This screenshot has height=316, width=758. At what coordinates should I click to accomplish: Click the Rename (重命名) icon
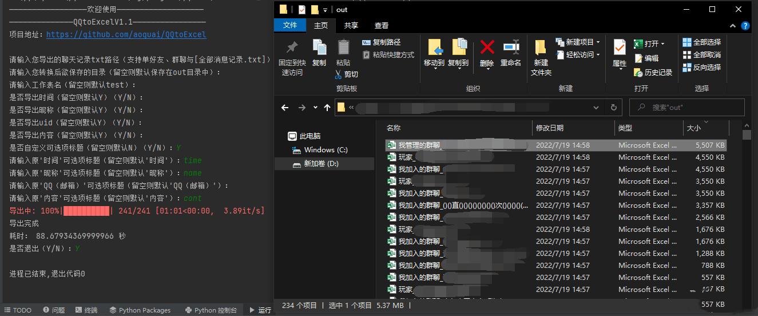511,47
